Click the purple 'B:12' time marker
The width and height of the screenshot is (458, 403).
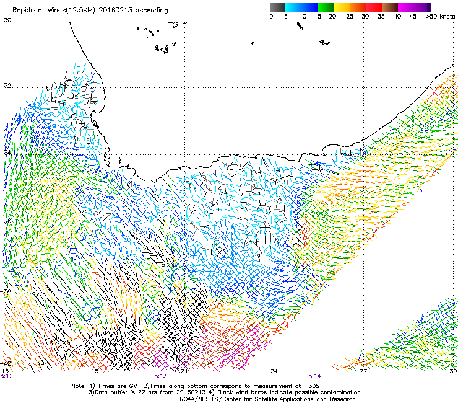(6, 376)
